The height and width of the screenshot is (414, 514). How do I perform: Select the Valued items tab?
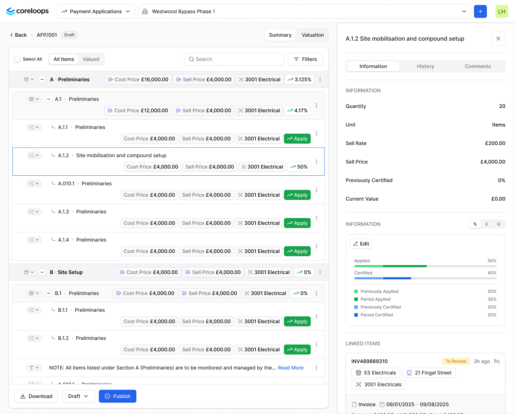tap(91, 59)
